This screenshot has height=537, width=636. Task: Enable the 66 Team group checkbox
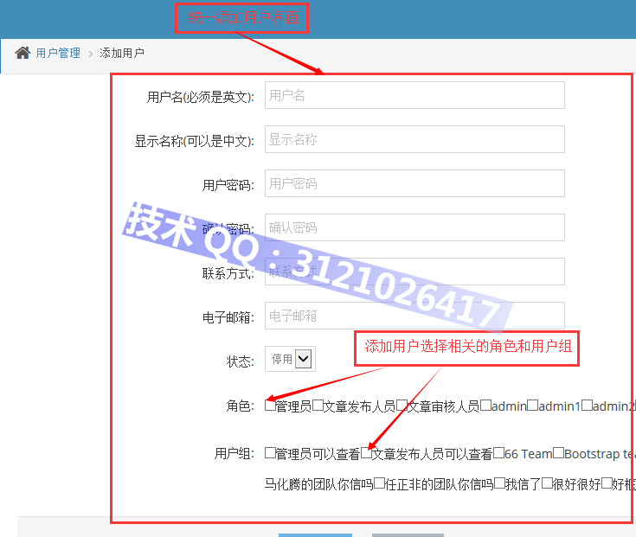[499, 453]
